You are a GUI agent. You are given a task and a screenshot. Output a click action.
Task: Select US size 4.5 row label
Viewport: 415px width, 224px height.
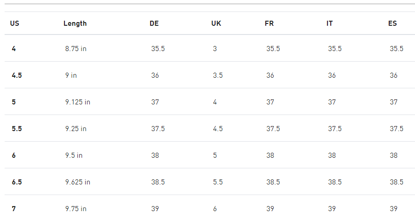click(x=17, y=75)
